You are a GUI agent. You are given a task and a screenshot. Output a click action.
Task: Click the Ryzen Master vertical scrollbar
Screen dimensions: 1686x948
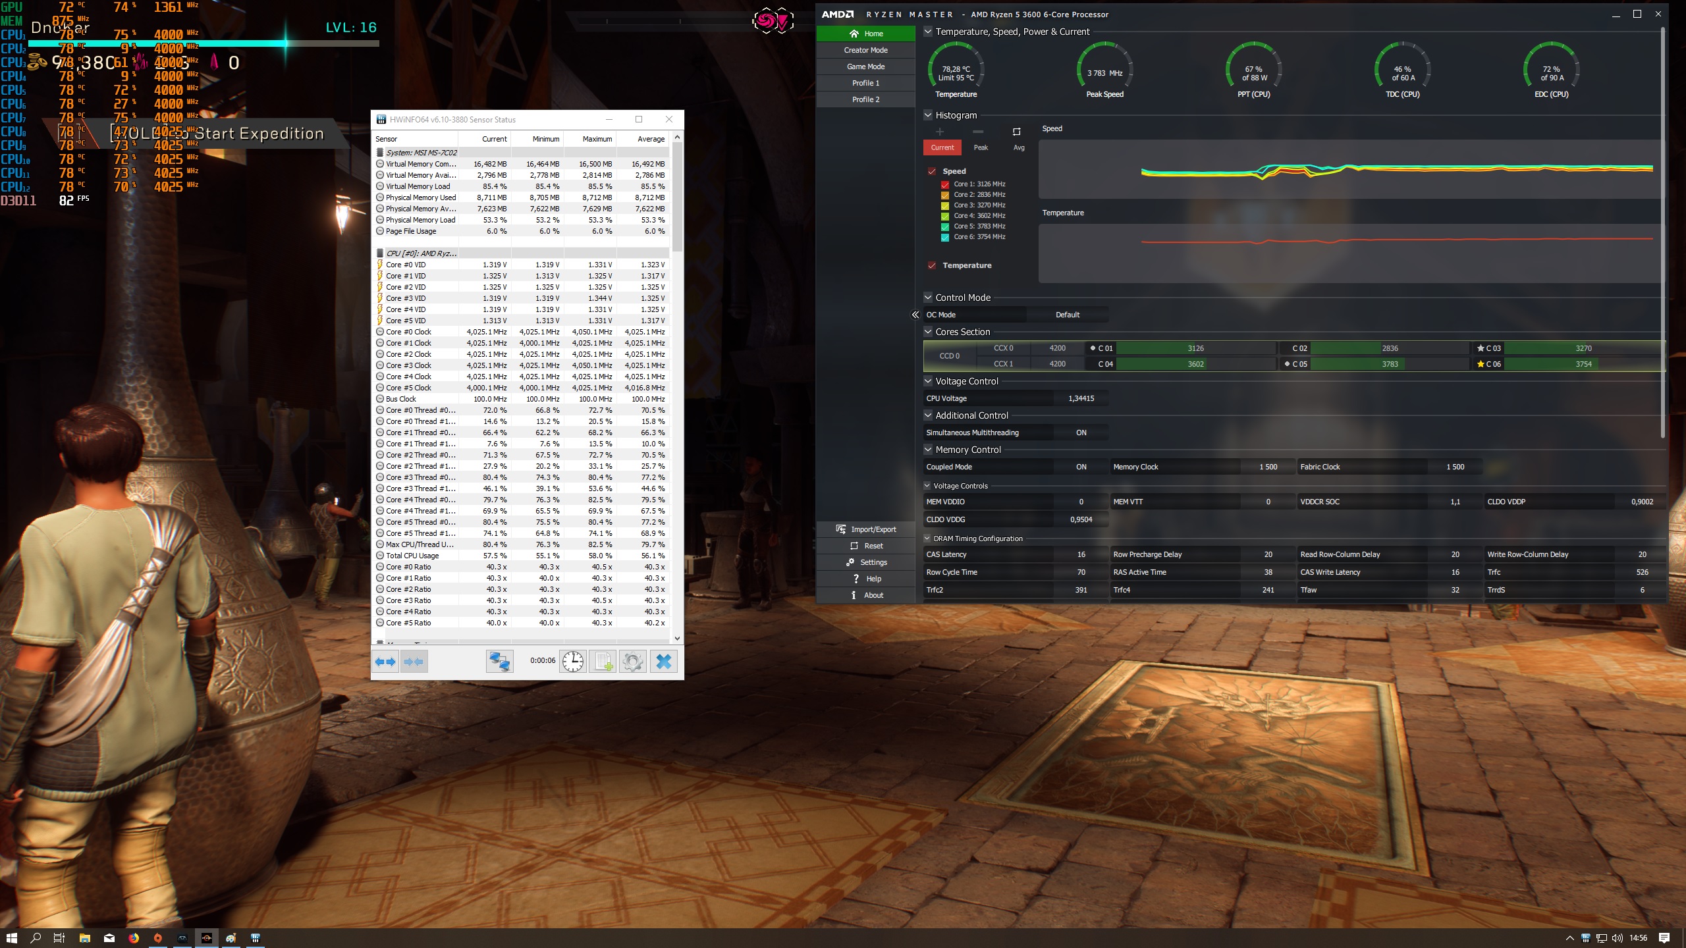pyautogui.click(x=1662, y=234)
